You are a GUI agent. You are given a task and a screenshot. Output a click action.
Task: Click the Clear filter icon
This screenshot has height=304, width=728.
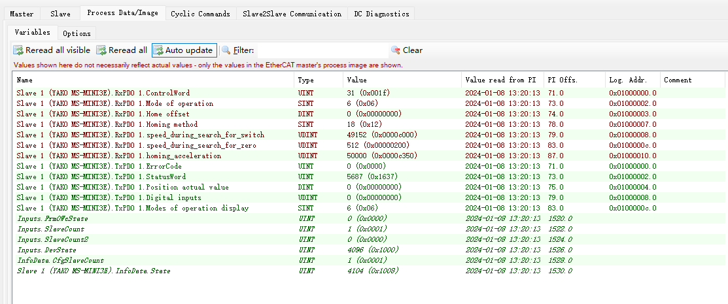[x=395, y=50]
